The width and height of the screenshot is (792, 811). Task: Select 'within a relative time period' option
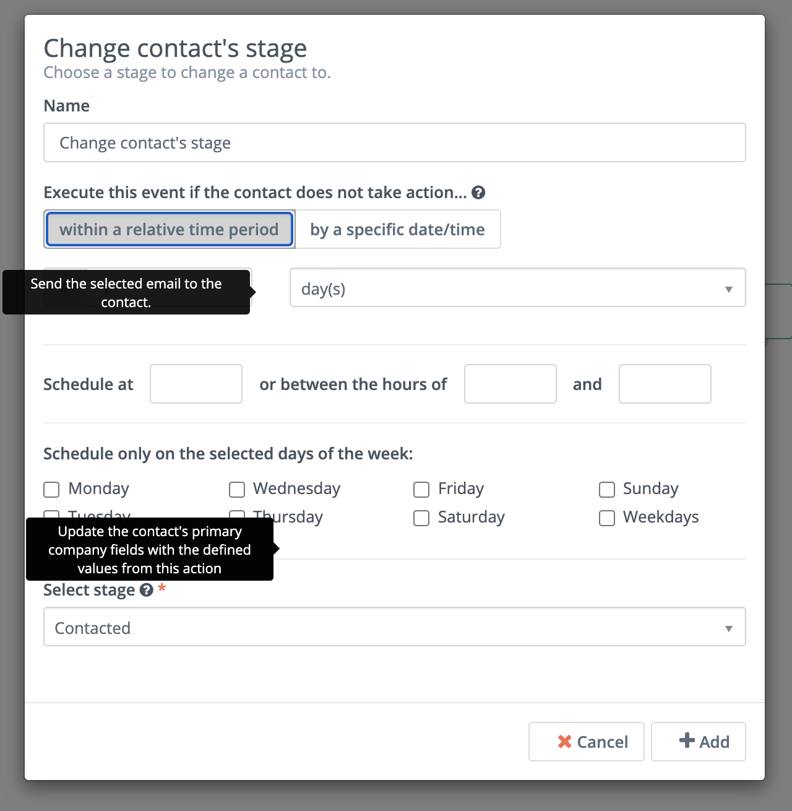tap(170, 229)
